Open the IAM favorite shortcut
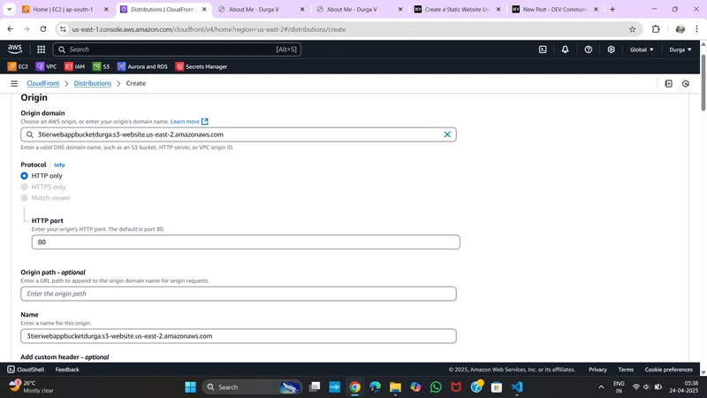Viewport: 707px width, 398px height. click(75, 67)
